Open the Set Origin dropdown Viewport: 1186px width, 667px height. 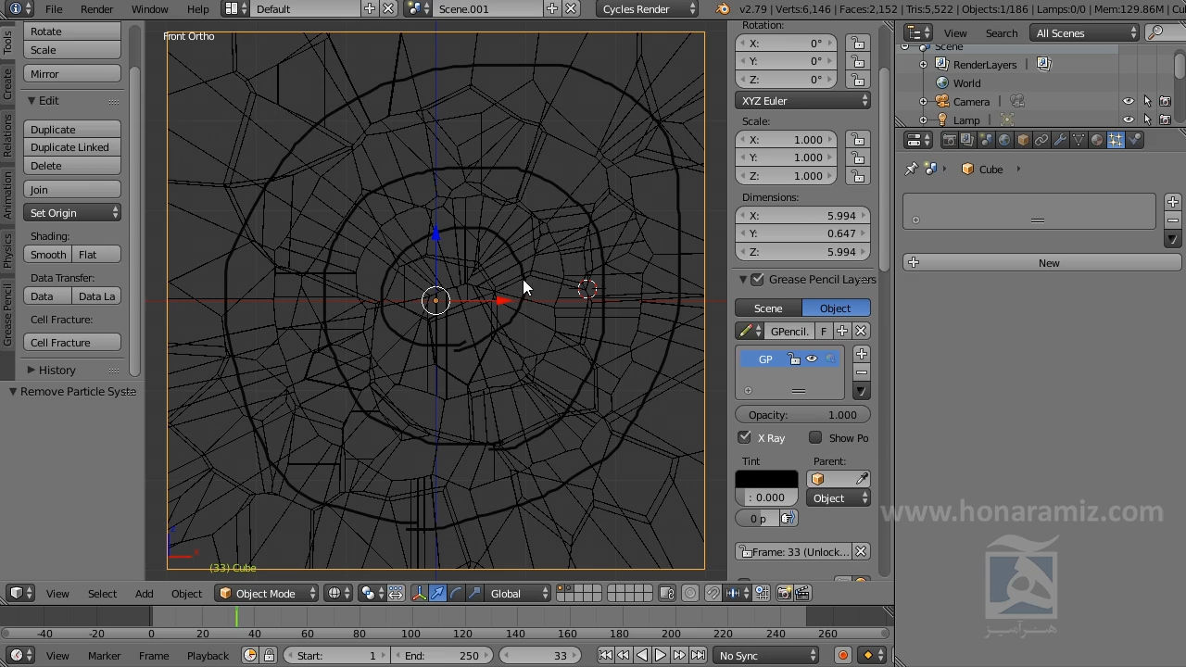(x=73, y=213)
